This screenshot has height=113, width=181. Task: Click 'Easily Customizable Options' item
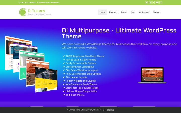click(79, 63)
